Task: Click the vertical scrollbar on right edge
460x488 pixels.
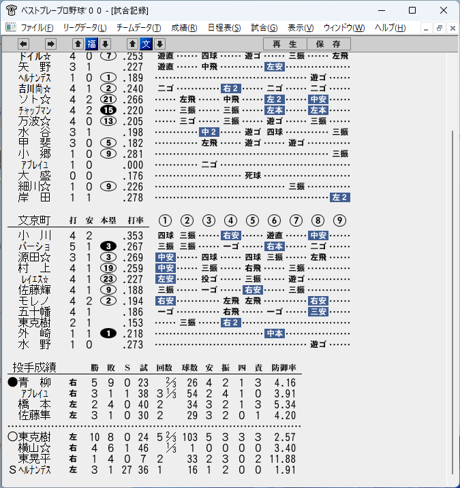Action: [453, 302]
